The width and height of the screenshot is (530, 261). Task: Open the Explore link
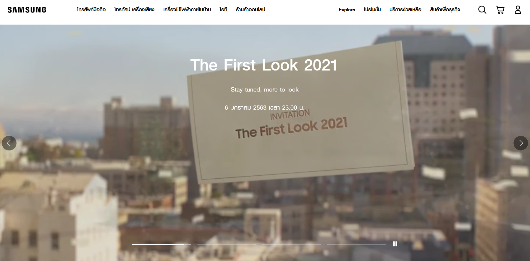click(347, 9)
